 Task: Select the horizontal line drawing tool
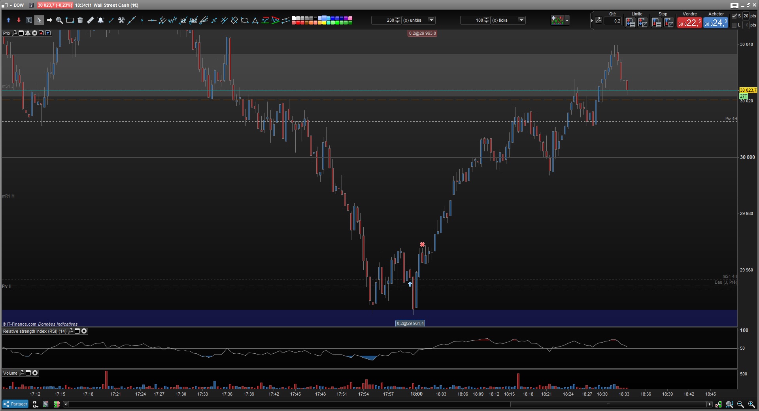pos(152,20)
